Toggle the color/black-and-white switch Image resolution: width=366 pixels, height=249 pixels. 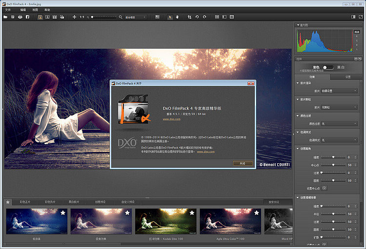tap(328, 67)
